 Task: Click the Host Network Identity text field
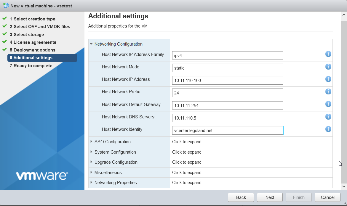(227, 131)
